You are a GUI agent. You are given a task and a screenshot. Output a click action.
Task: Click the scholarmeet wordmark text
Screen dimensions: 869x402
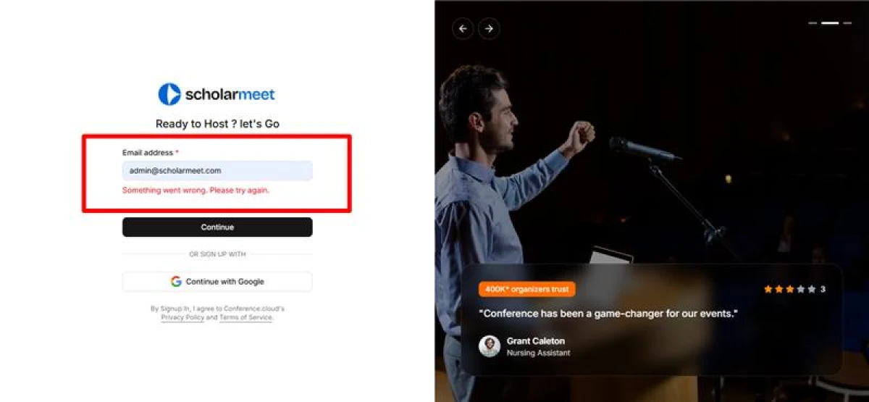point(230,94)
